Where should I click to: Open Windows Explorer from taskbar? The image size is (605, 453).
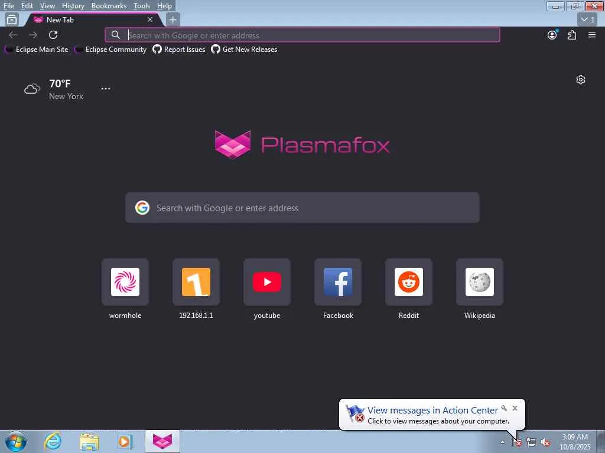click(89, 441)
